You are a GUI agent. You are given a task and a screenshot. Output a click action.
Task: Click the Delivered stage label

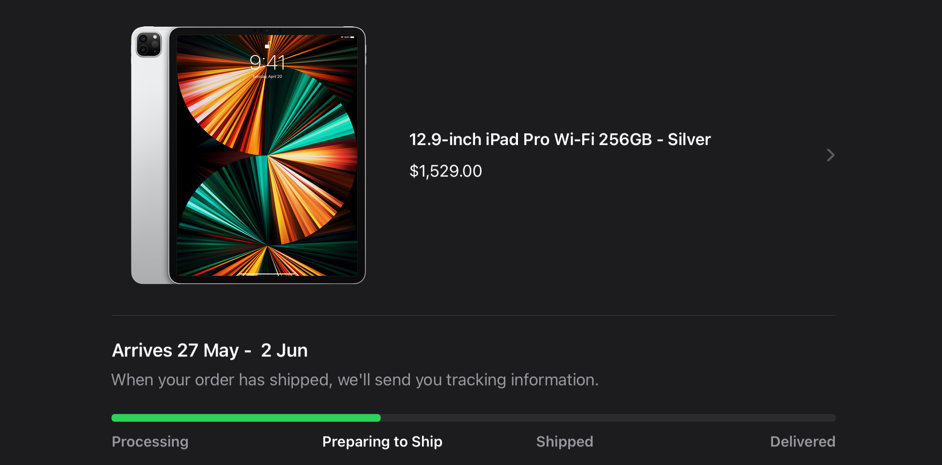pos(802,442)
